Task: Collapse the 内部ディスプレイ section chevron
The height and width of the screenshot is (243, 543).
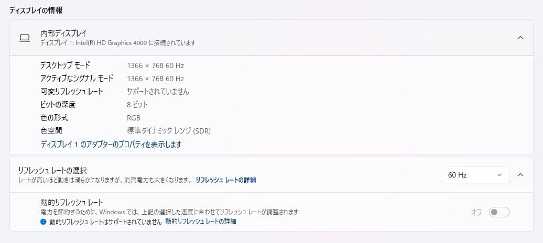Action: coord(520,38)
